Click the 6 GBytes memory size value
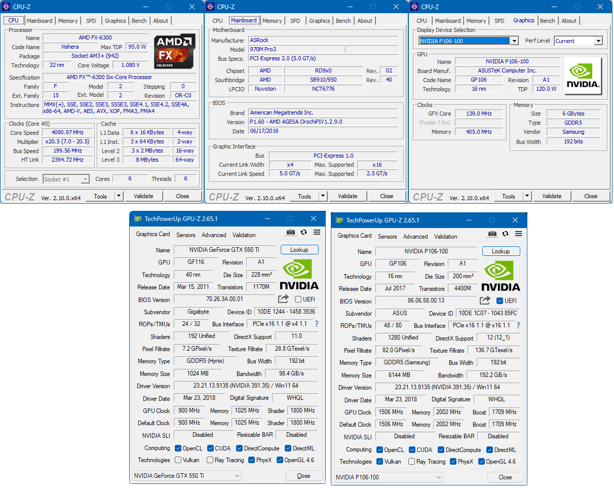The height and width of the screenshot is (489, 614). coord(573,114)
